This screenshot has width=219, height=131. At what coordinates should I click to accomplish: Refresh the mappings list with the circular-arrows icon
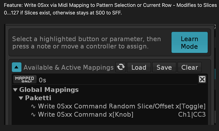[x=121, y=67]
